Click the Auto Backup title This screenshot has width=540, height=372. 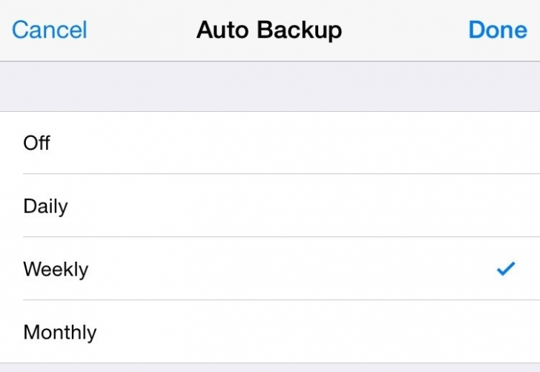click(x=269, y=30)
